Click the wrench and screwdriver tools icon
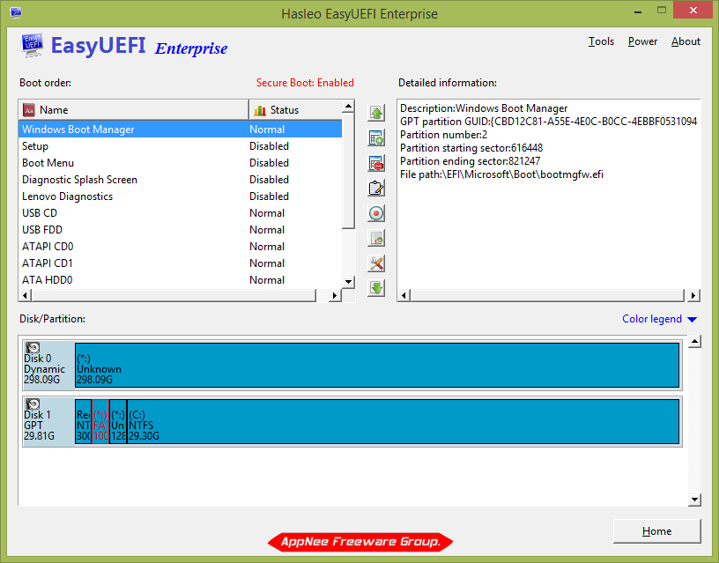Viewport: 719px width, 563px height. [376, 263]
